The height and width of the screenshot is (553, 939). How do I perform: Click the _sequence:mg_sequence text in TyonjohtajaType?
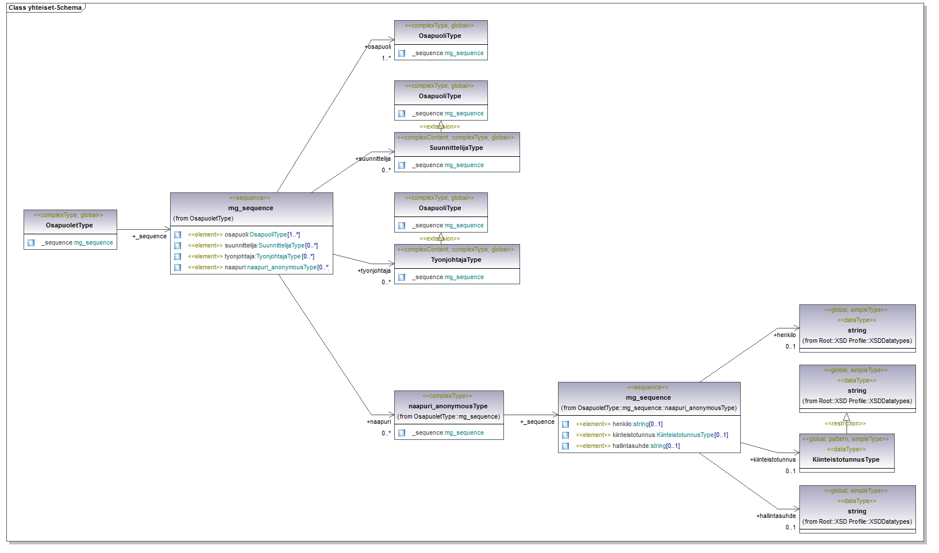[x=448, y=277]
